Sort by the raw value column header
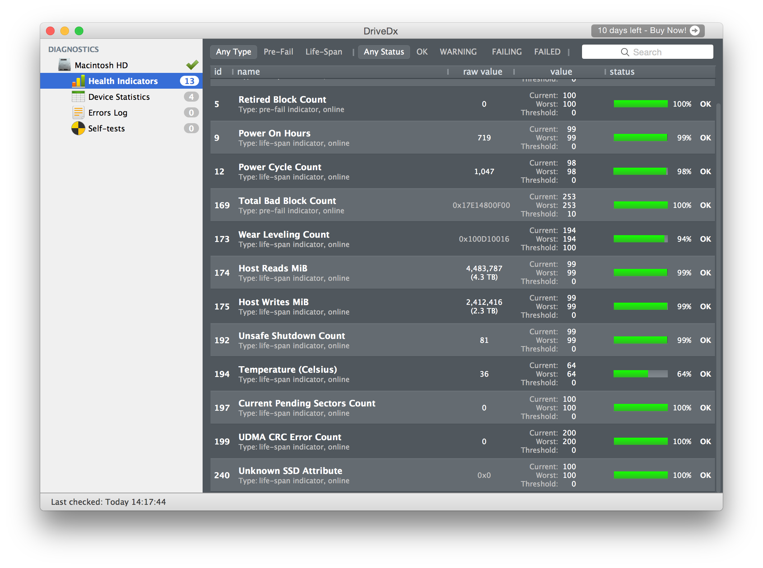The height and width of the screenshot is (568, 763). point(482,72)
